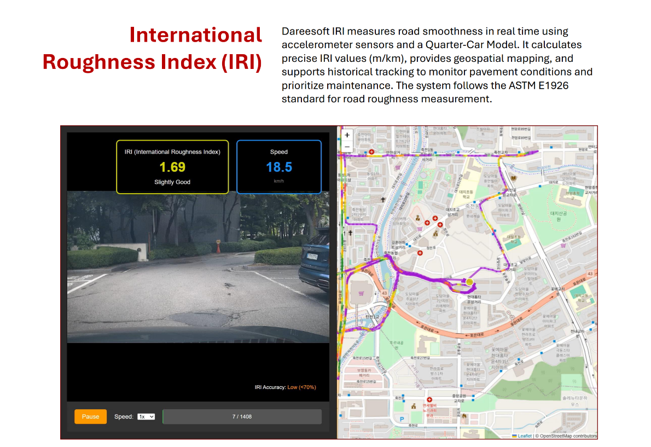
Task: Click the Speed 18.5 km/h card
Action: pyautogui.click(x=278, y=167)
